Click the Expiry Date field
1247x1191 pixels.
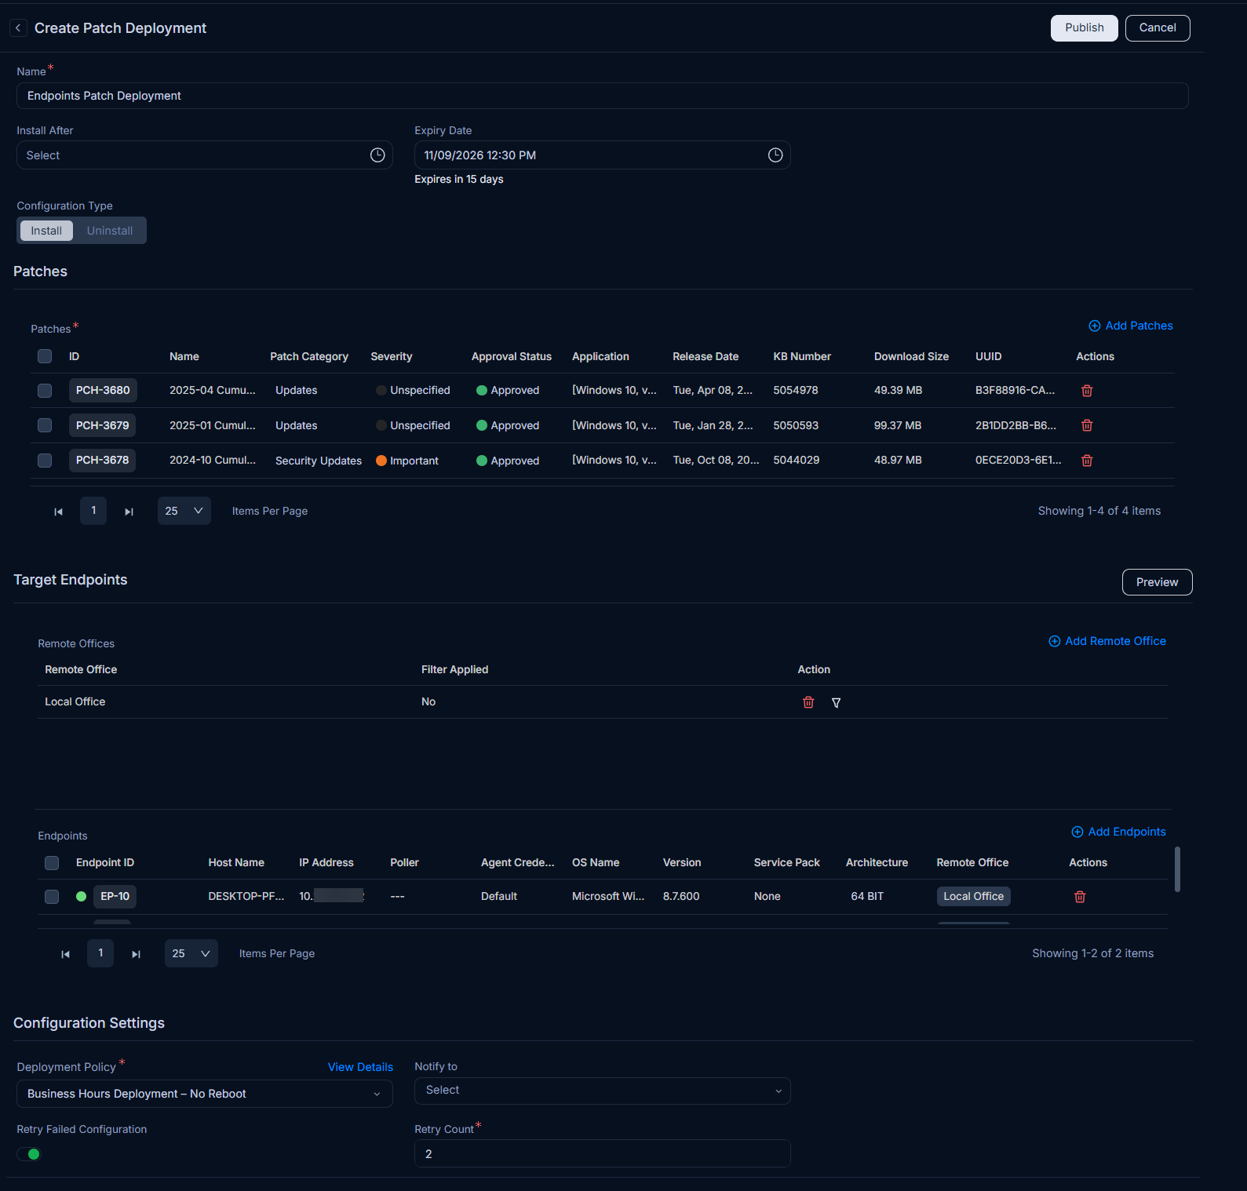tap(603, 155)
